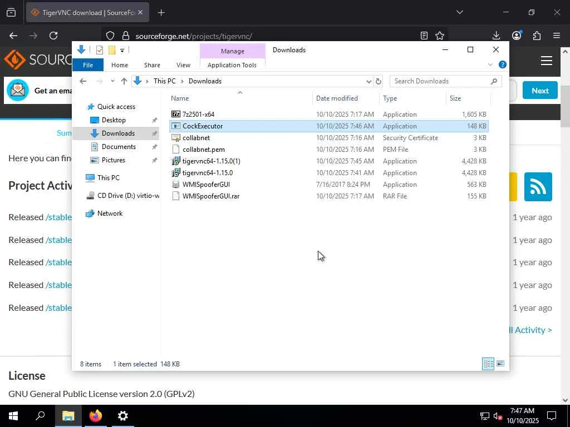This screenshot has width=570, height=427.
Task: Click the SourceForge RSS feed icon
Action: pyautogui.click(x=538, y=187)
